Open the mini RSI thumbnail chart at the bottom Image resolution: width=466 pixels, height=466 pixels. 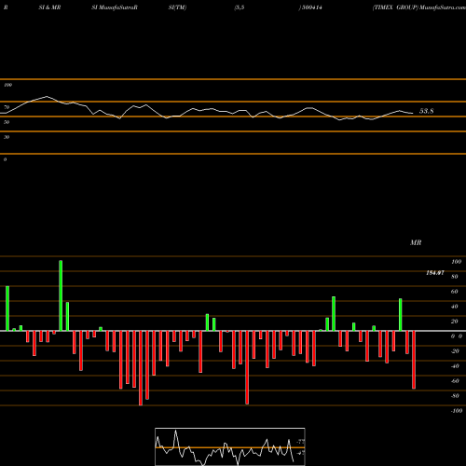(230, 446)
